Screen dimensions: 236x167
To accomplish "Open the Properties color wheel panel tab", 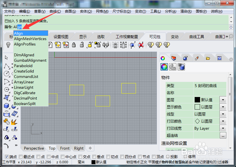I will point(163,58).
